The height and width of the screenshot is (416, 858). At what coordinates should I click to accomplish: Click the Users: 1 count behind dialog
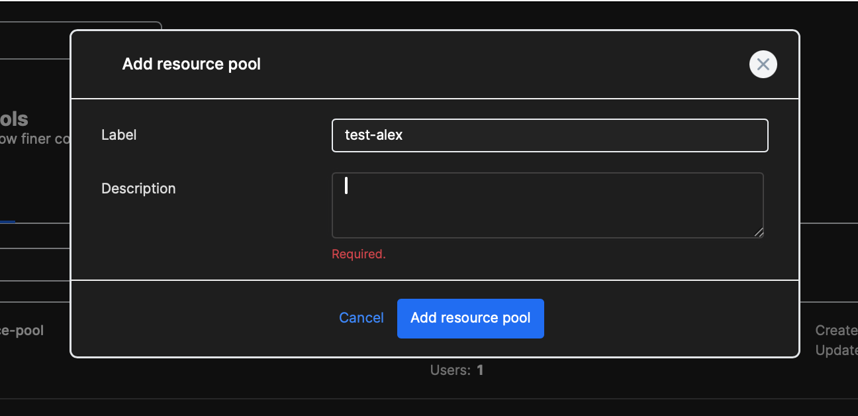click(457, 370)
